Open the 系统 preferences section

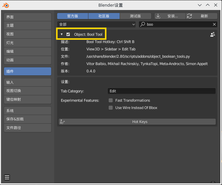(x=28, y=111)
